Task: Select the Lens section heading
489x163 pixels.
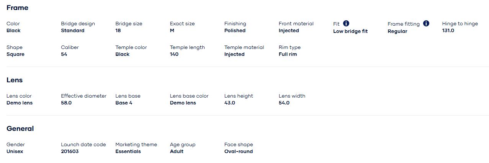Action: click(15, 80)
